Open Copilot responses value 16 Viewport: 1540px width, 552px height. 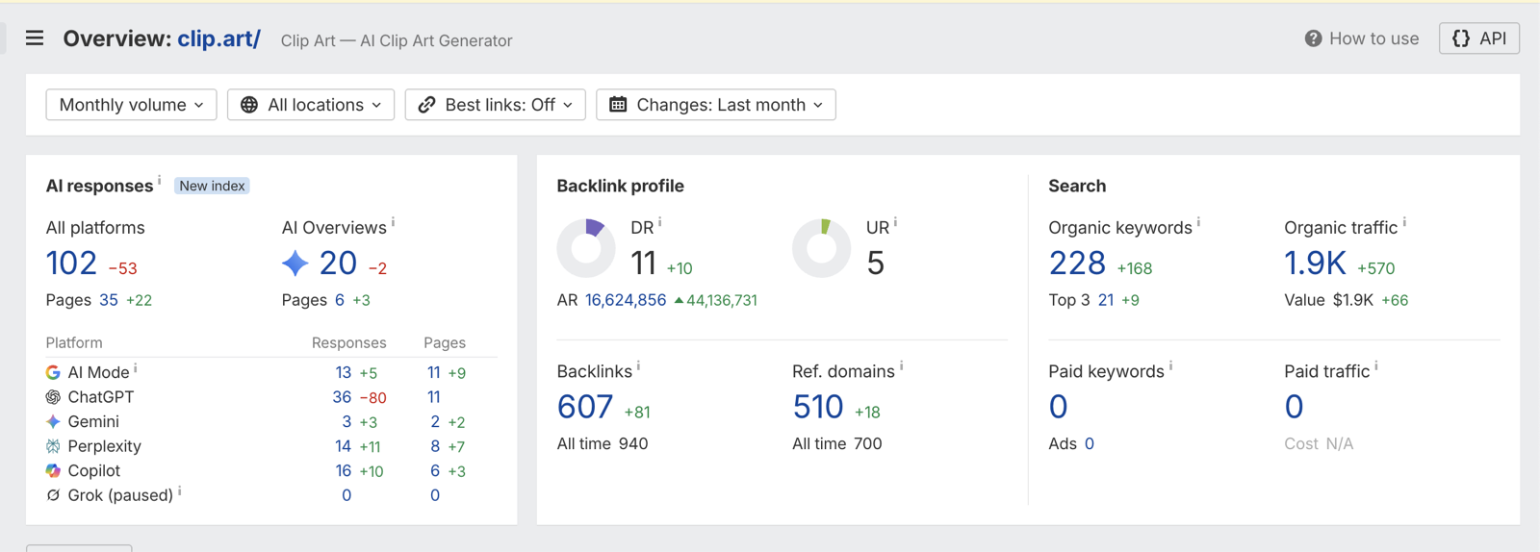tap(343, 470)
